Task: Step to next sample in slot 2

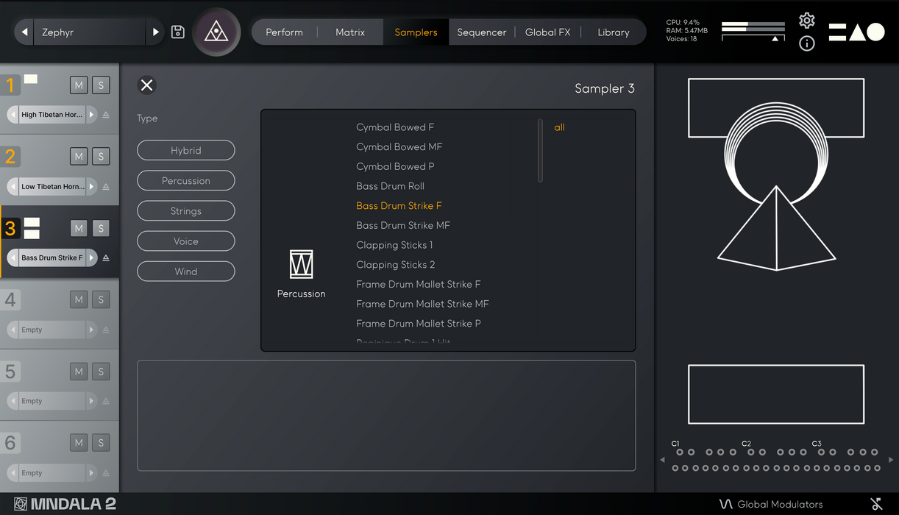Action: (x=91, y=187)
